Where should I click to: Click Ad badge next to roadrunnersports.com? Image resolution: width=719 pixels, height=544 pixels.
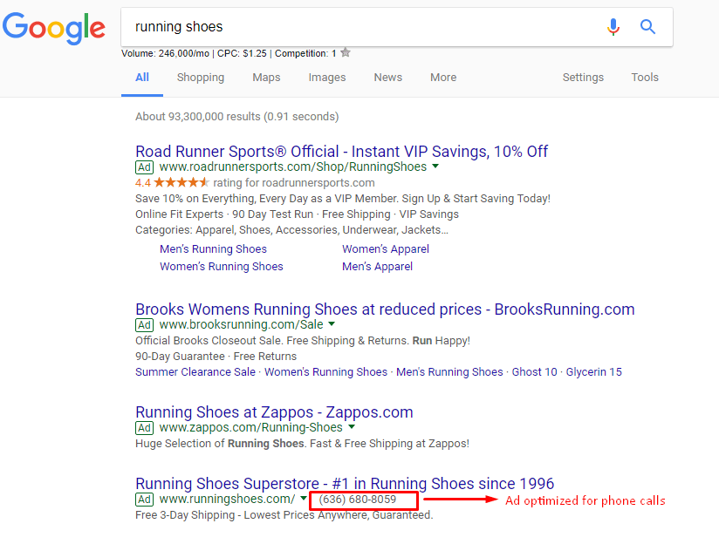pyautogui.click(x=145, y=167)
